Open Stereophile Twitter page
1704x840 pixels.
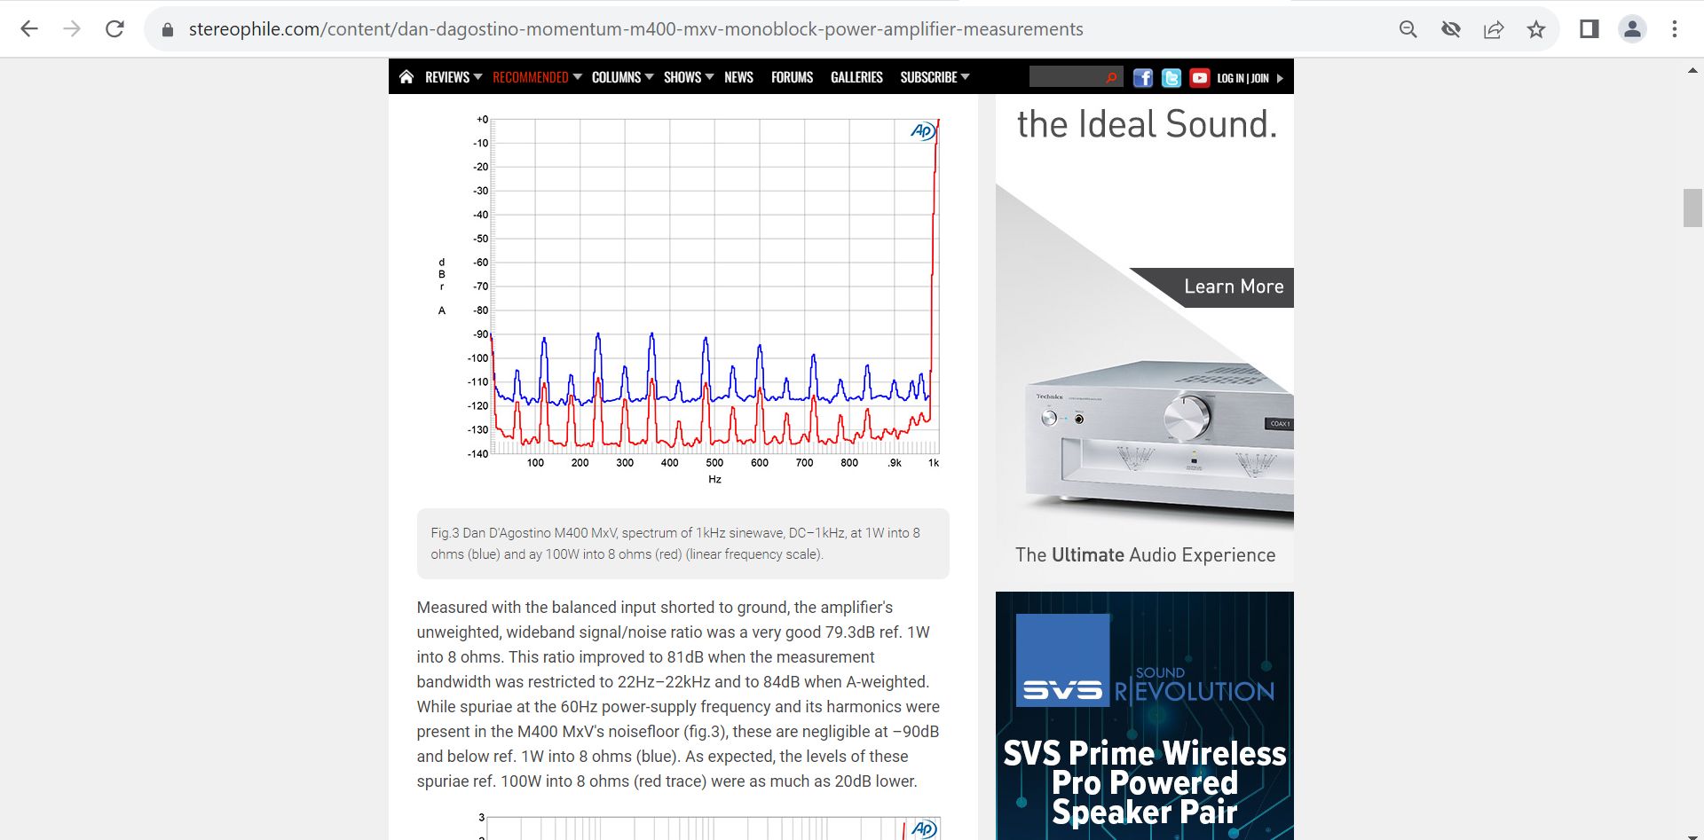(x=1171, y=78)
